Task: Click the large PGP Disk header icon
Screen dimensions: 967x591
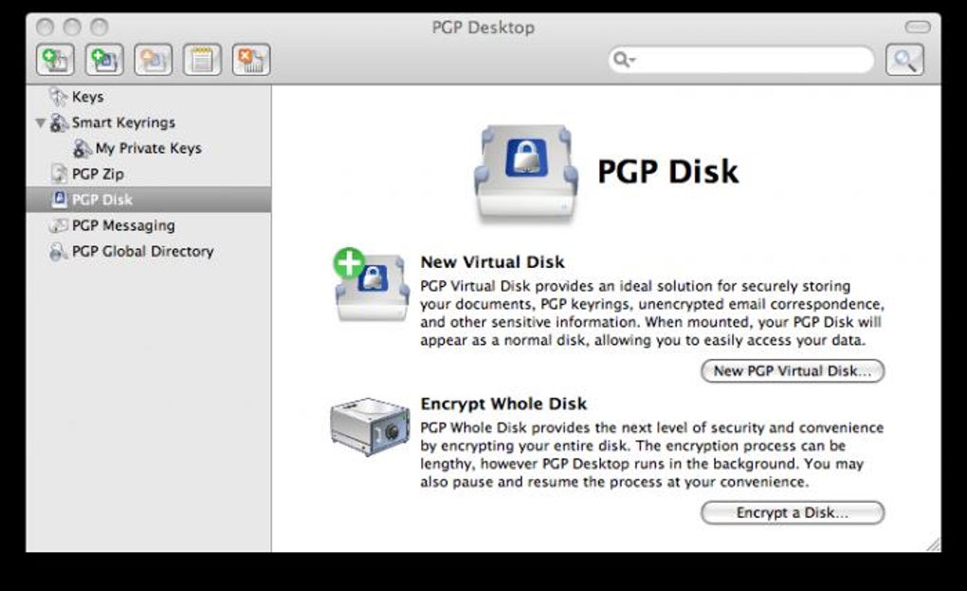Action: (x=525, y=172)
